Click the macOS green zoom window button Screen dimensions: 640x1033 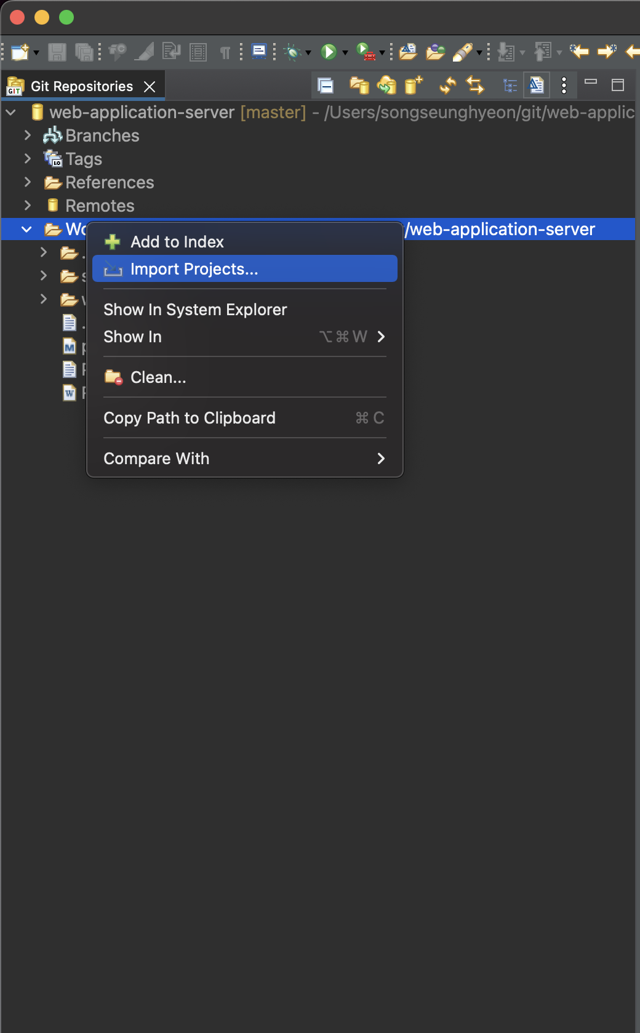pos(66,17)
